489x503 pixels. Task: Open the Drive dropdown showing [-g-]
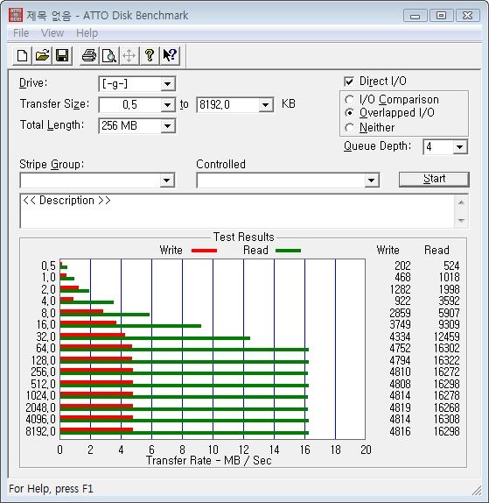(x=167, y=84)
